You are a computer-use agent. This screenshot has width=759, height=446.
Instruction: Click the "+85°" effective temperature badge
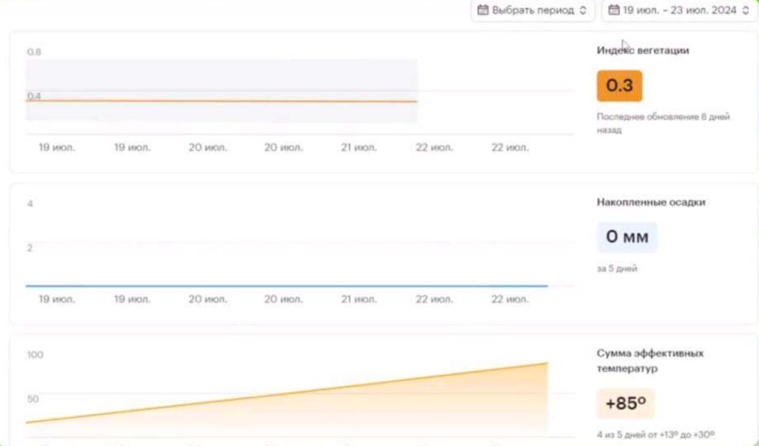[x=626, y=404]
